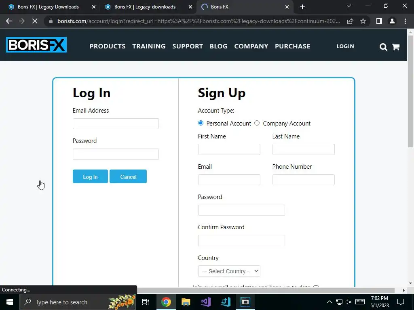Image resolution: width=414 pixels, height=310 pixels.
Task: Click the blue Log In button
Action: click(x=90, y=176)
